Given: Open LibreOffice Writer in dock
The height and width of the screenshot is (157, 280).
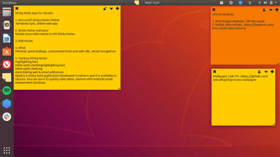Looking at the screenshot, I should 7,38.
